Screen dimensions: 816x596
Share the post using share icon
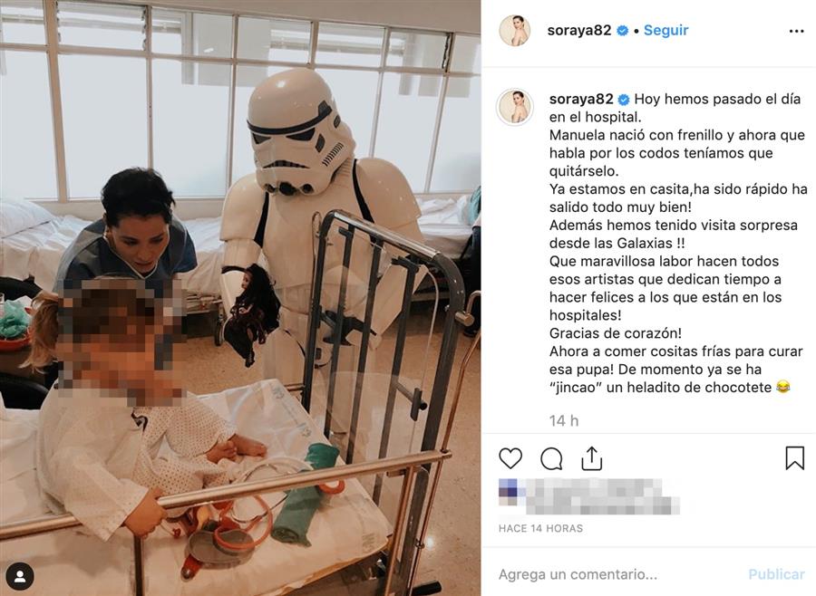592,458
